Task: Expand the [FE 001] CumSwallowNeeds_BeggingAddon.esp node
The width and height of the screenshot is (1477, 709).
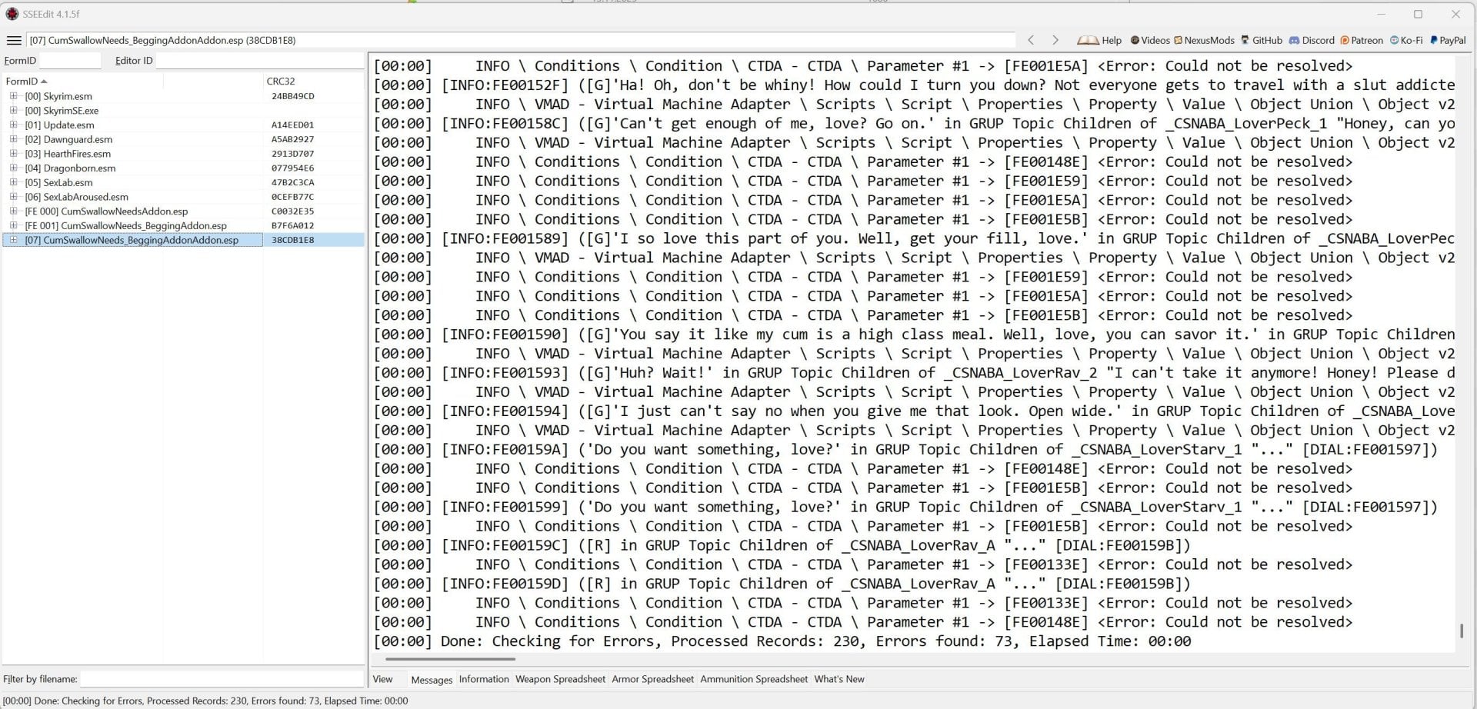Action: point(13,225)
